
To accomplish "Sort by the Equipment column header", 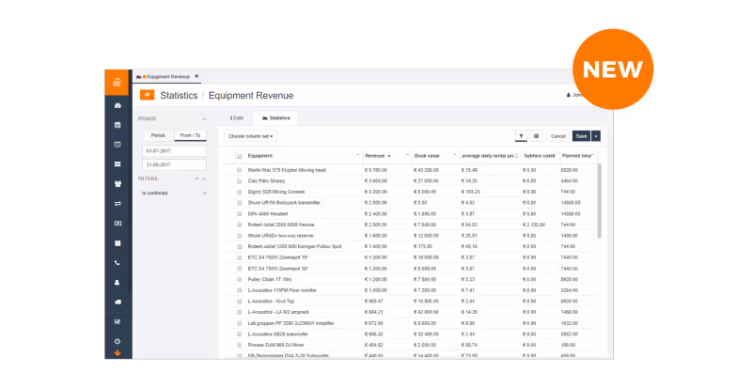I will (x=260, y=156).
